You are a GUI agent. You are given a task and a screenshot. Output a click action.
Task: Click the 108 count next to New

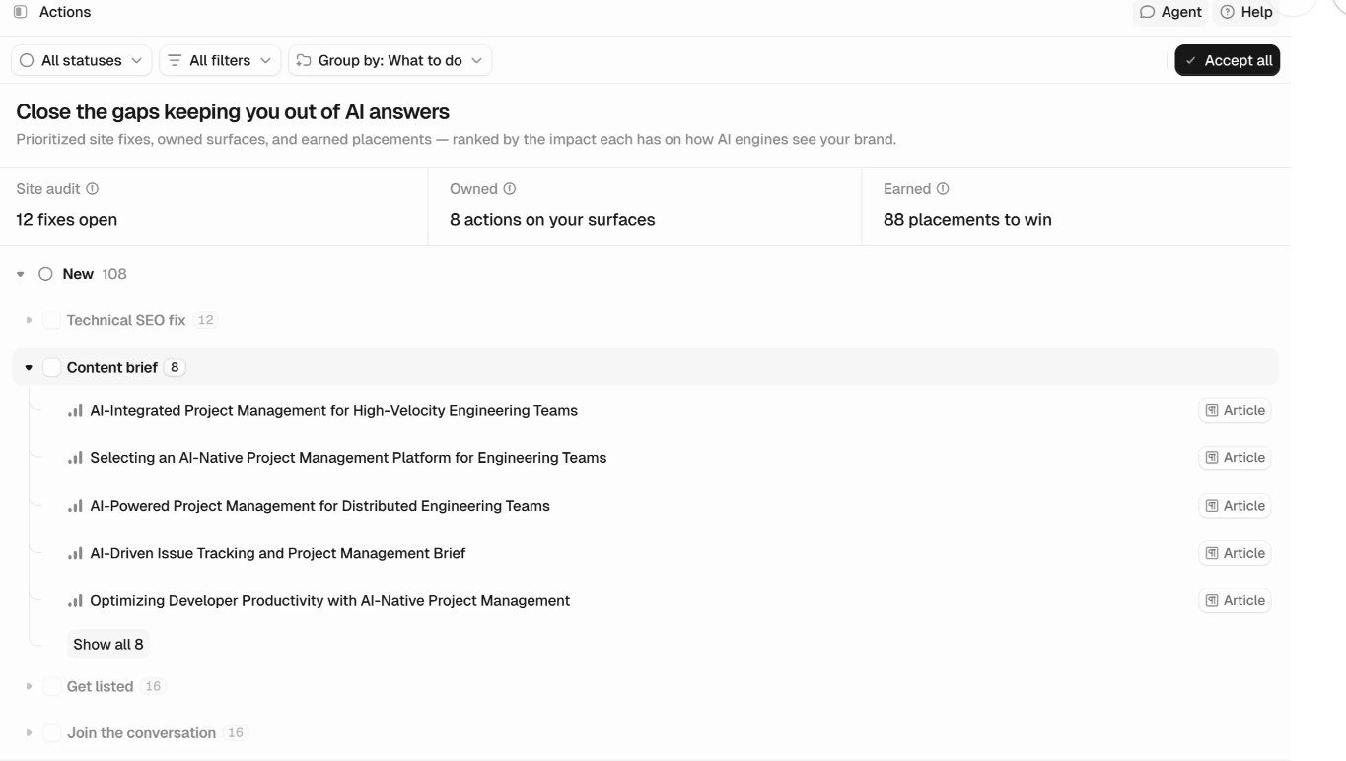(114, 274)
